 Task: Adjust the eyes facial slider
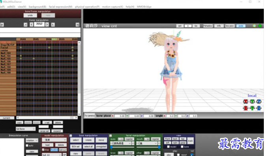pos(122,147)
